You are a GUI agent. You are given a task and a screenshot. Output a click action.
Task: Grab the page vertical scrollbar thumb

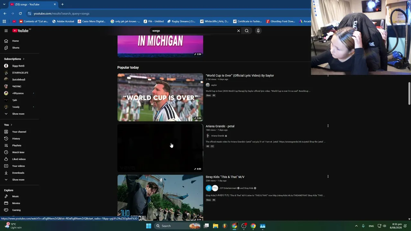(x=409, y=93)
